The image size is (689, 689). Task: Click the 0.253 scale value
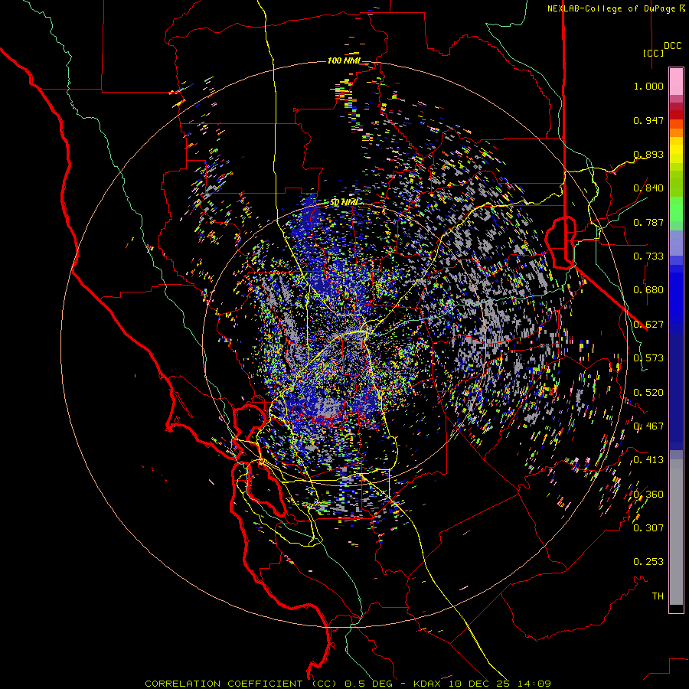point(648,562)
